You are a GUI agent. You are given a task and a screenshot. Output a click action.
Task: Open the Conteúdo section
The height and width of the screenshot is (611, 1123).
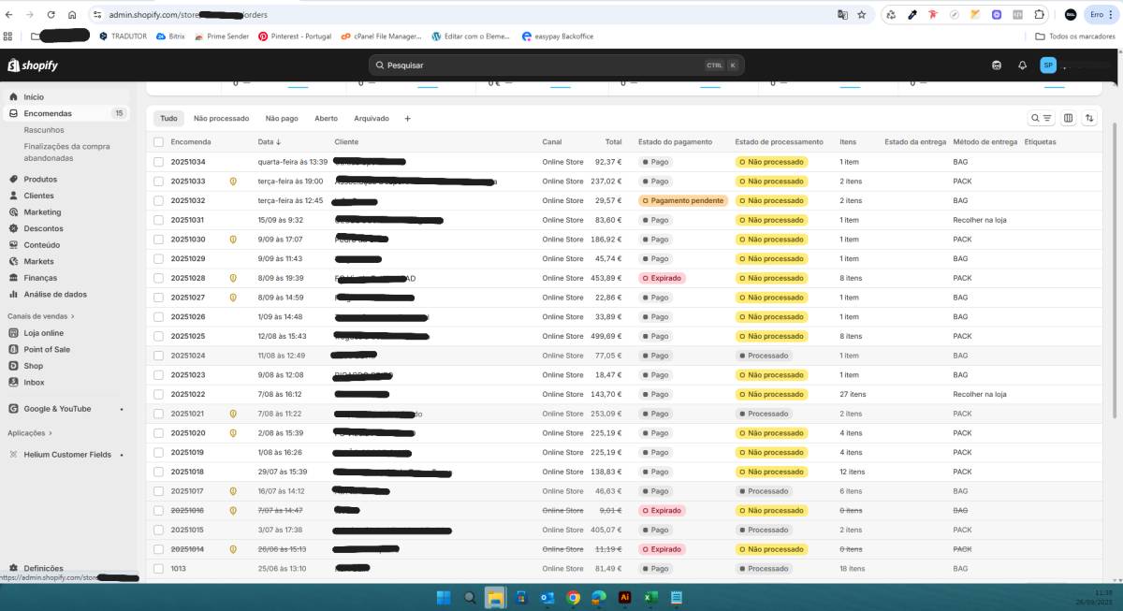41,245
